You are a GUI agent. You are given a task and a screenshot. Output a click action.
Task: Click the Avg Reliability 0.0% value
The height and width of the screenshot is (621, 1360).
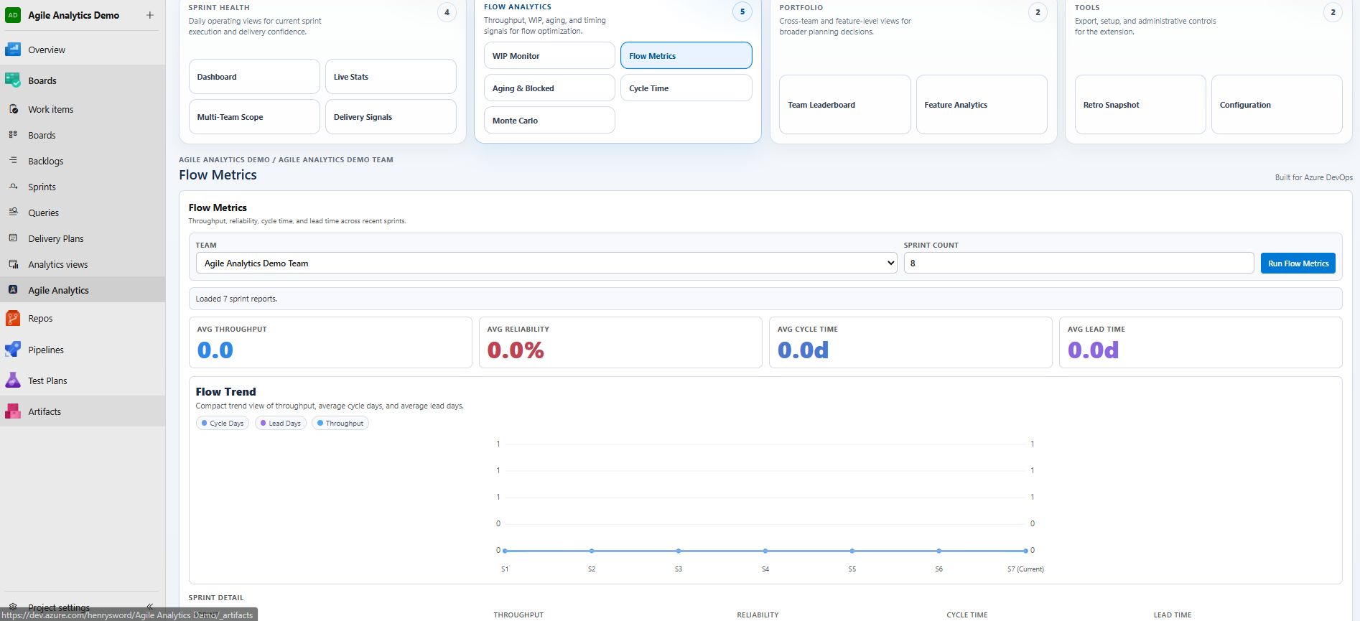pyautogui.click(x=516, y=350)
